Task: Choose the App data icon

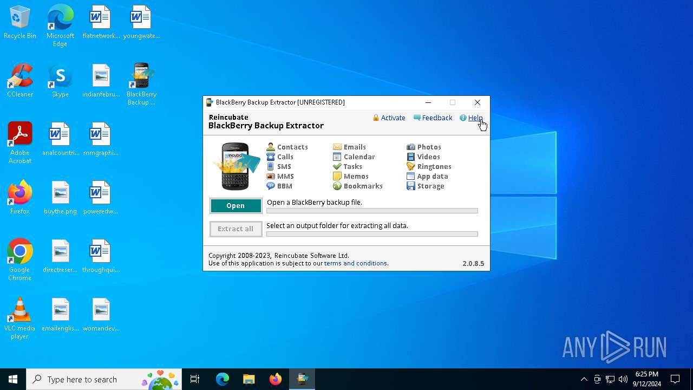Action: 411,176
